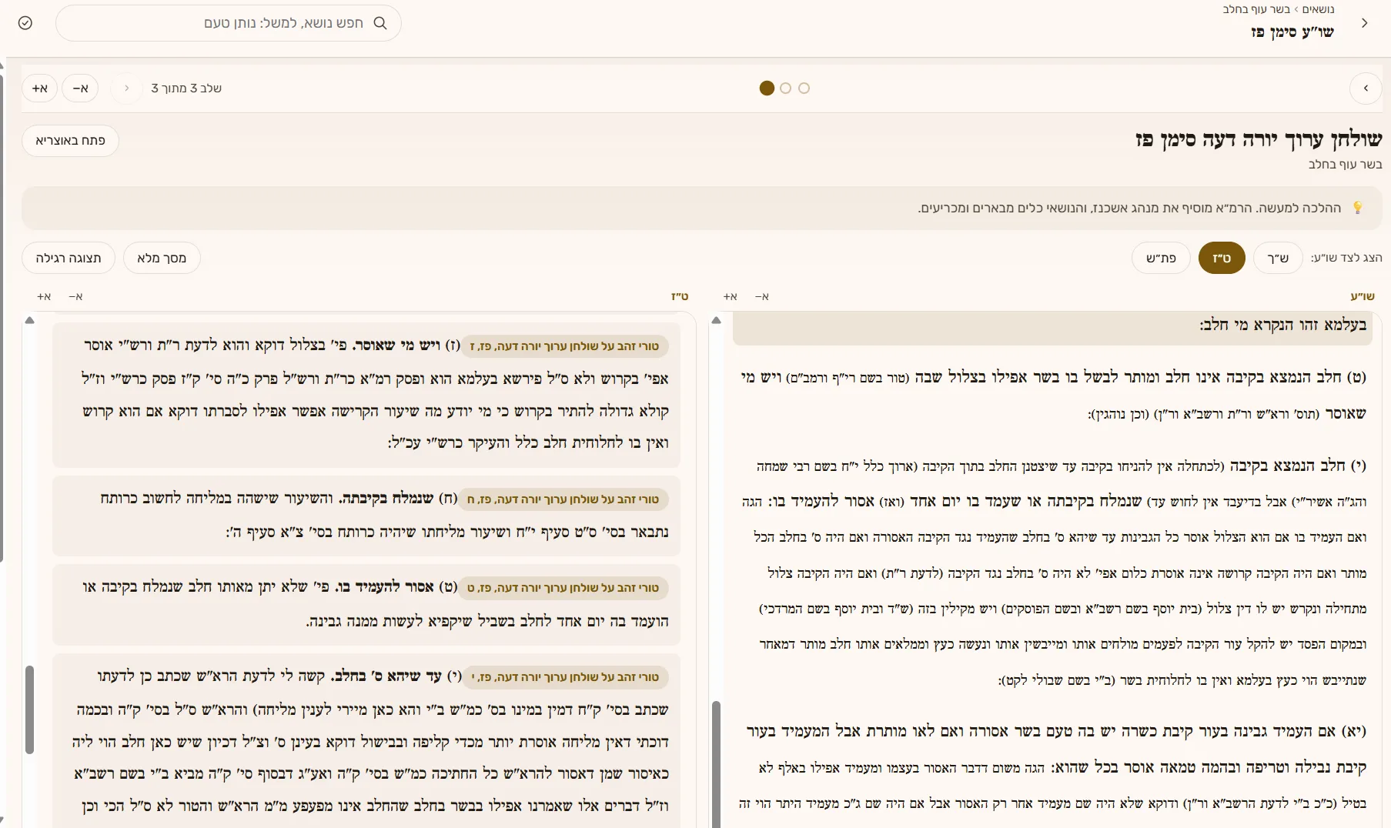The width and height of the screenshot is (1391, 828).
Task: Open reference tag טורי זהב פז, ז
Action: tap(564, 346)
